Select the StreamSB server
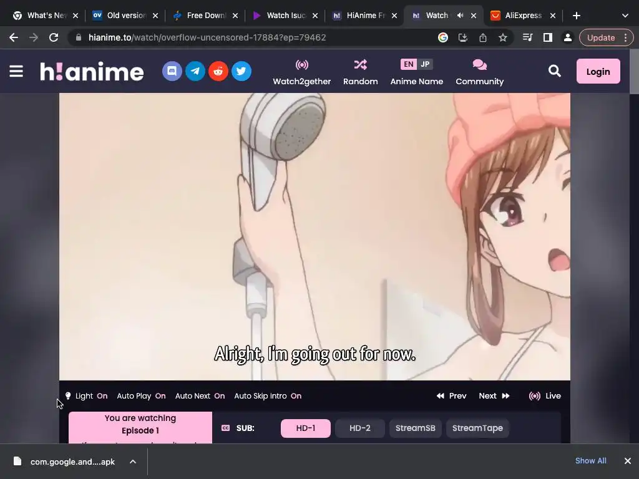Viewport: 639px width, 479px height. coord(415,428)
